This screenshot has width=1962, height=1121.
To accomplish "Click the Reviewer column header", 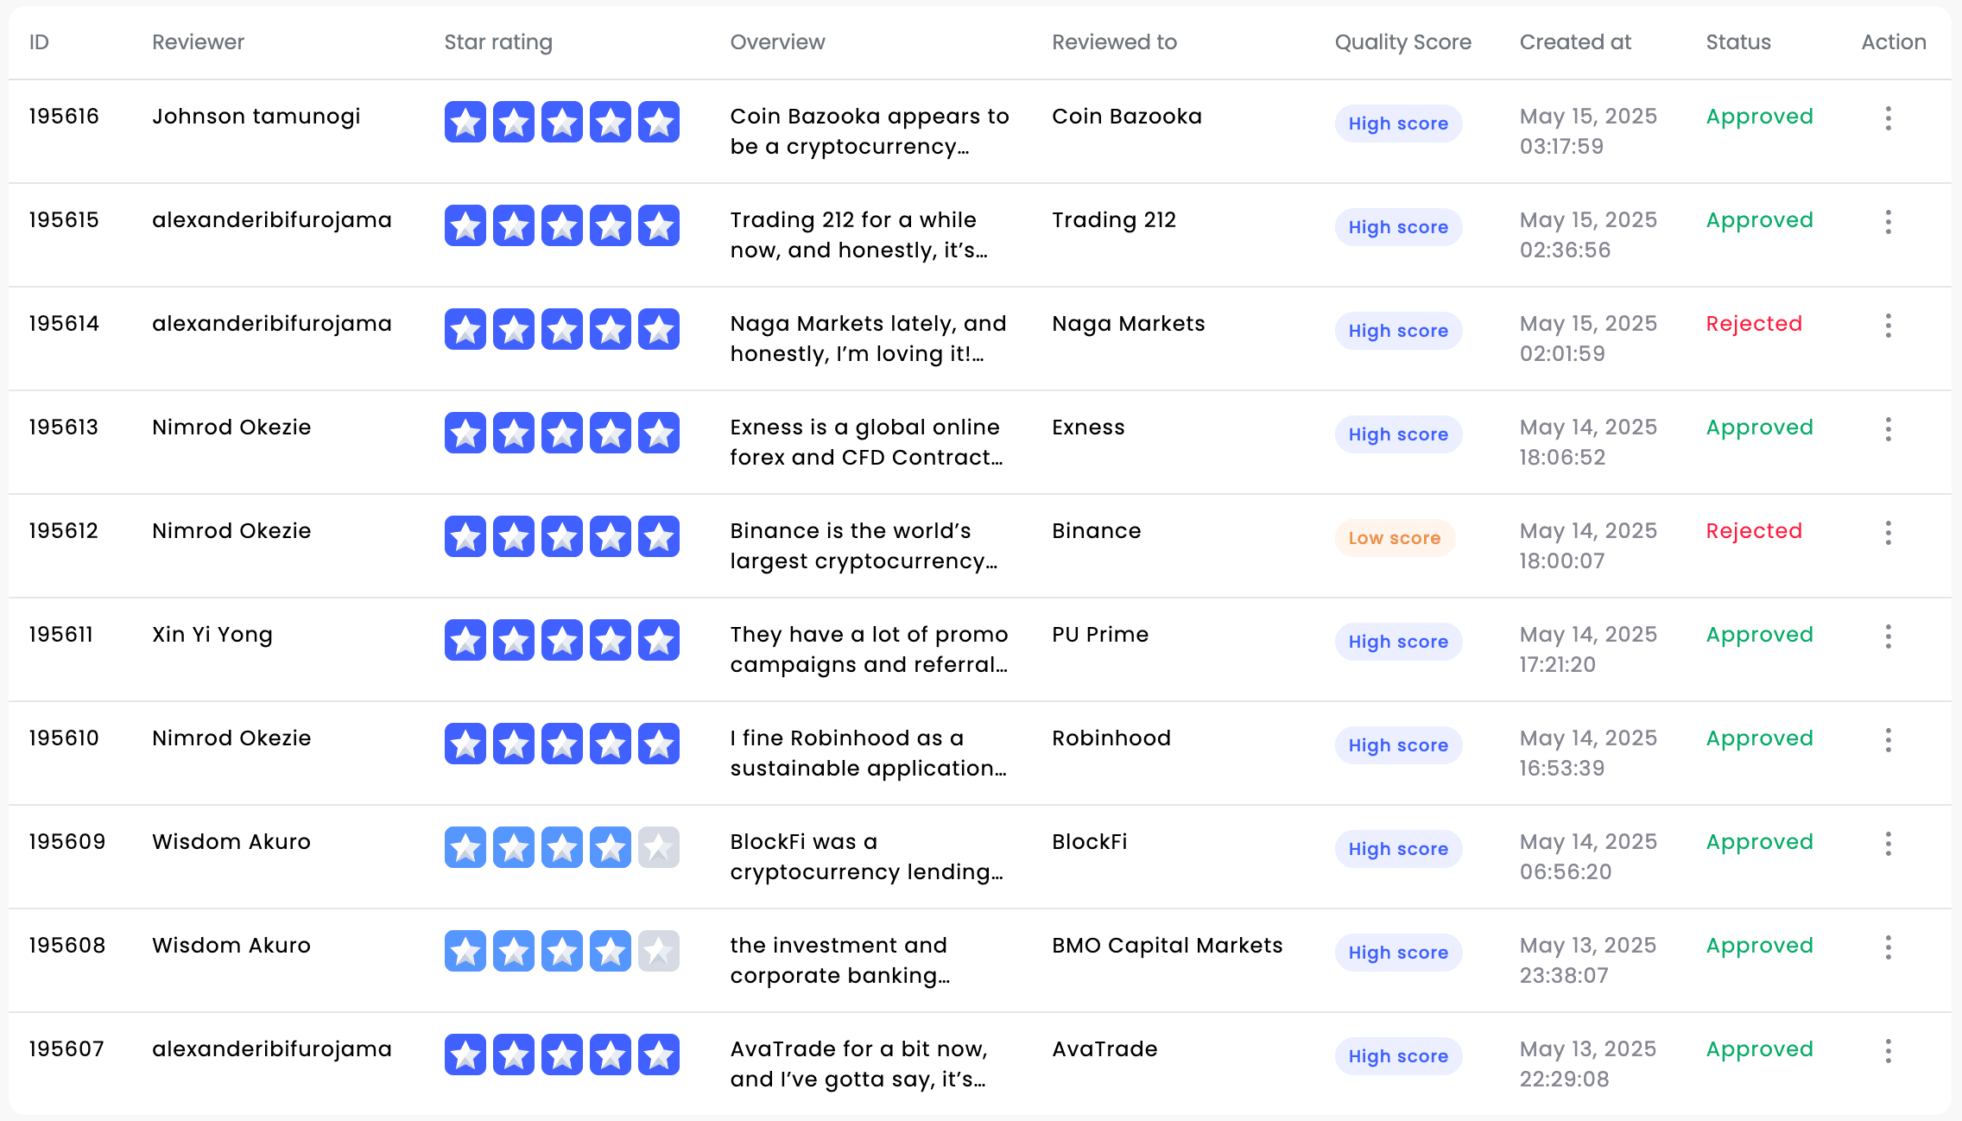I will tap(198, 42).
